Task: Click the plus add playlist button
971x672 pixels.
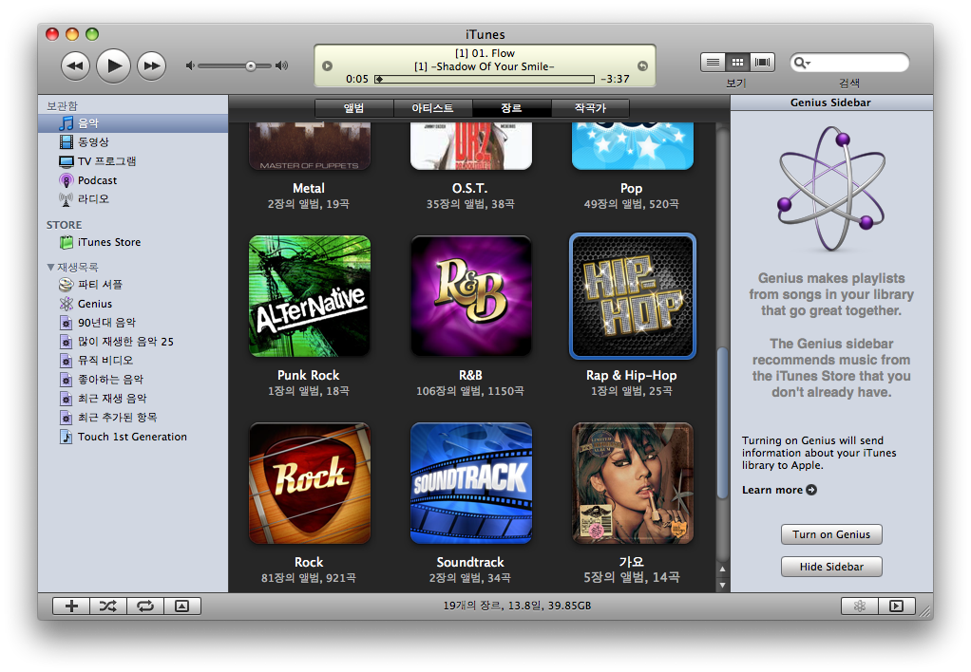Action: point(71,607)
